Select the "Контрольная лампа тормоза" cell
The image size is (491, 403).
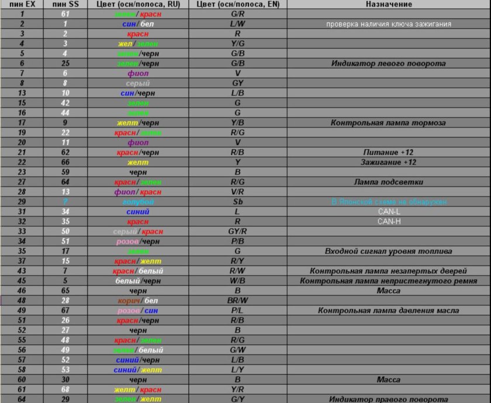point(389,123)
